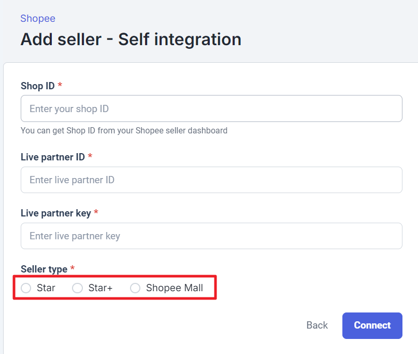Click the "Seller type" label
Viewport: 418px width, 354px height.
[44, 269]
